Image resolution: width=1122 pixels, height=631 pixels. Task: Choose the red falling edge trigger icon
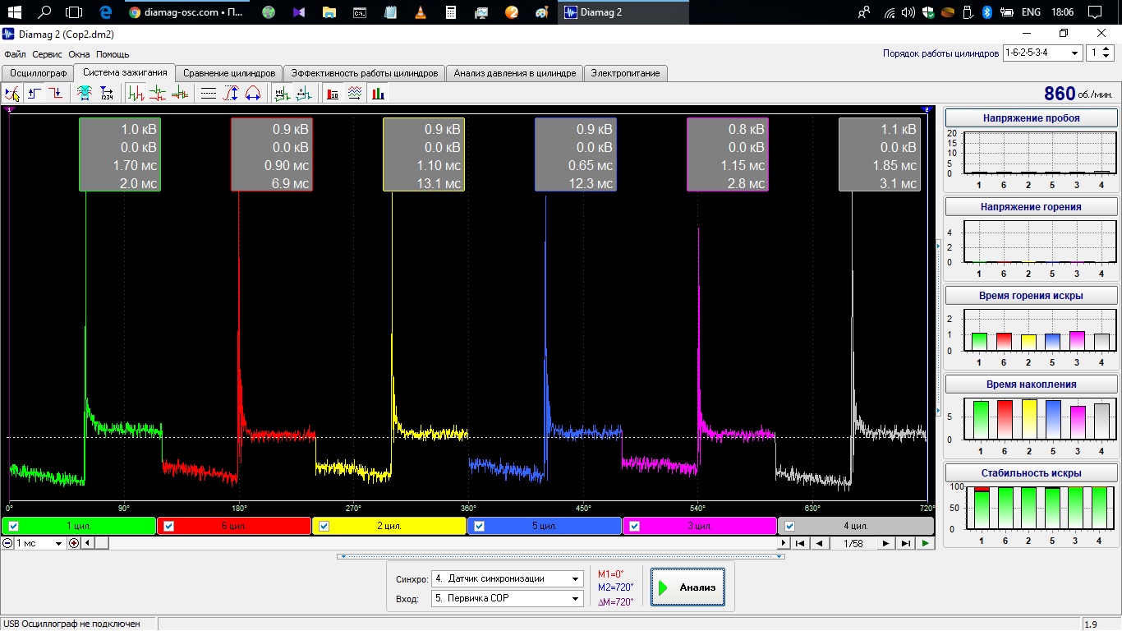[56, 93]
